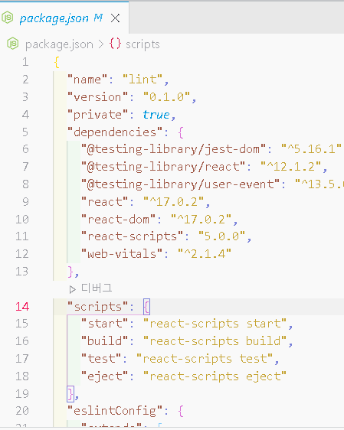Screen dimensions: 344x430
Task: Click the highlighted opening brace on line 14
Action: tap(146, 307)
